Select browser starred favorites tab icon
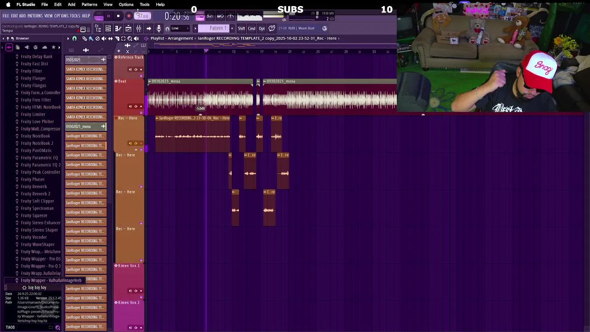Image resolution: width=590 pixels, height=332 pixels. click(x=53, y=47)
